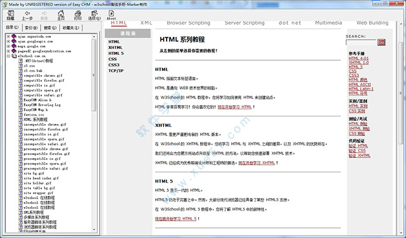This screenshot has width=406, height=238.
Task: Switch to the Search (搜索) tab
Action: pos(50,27)
